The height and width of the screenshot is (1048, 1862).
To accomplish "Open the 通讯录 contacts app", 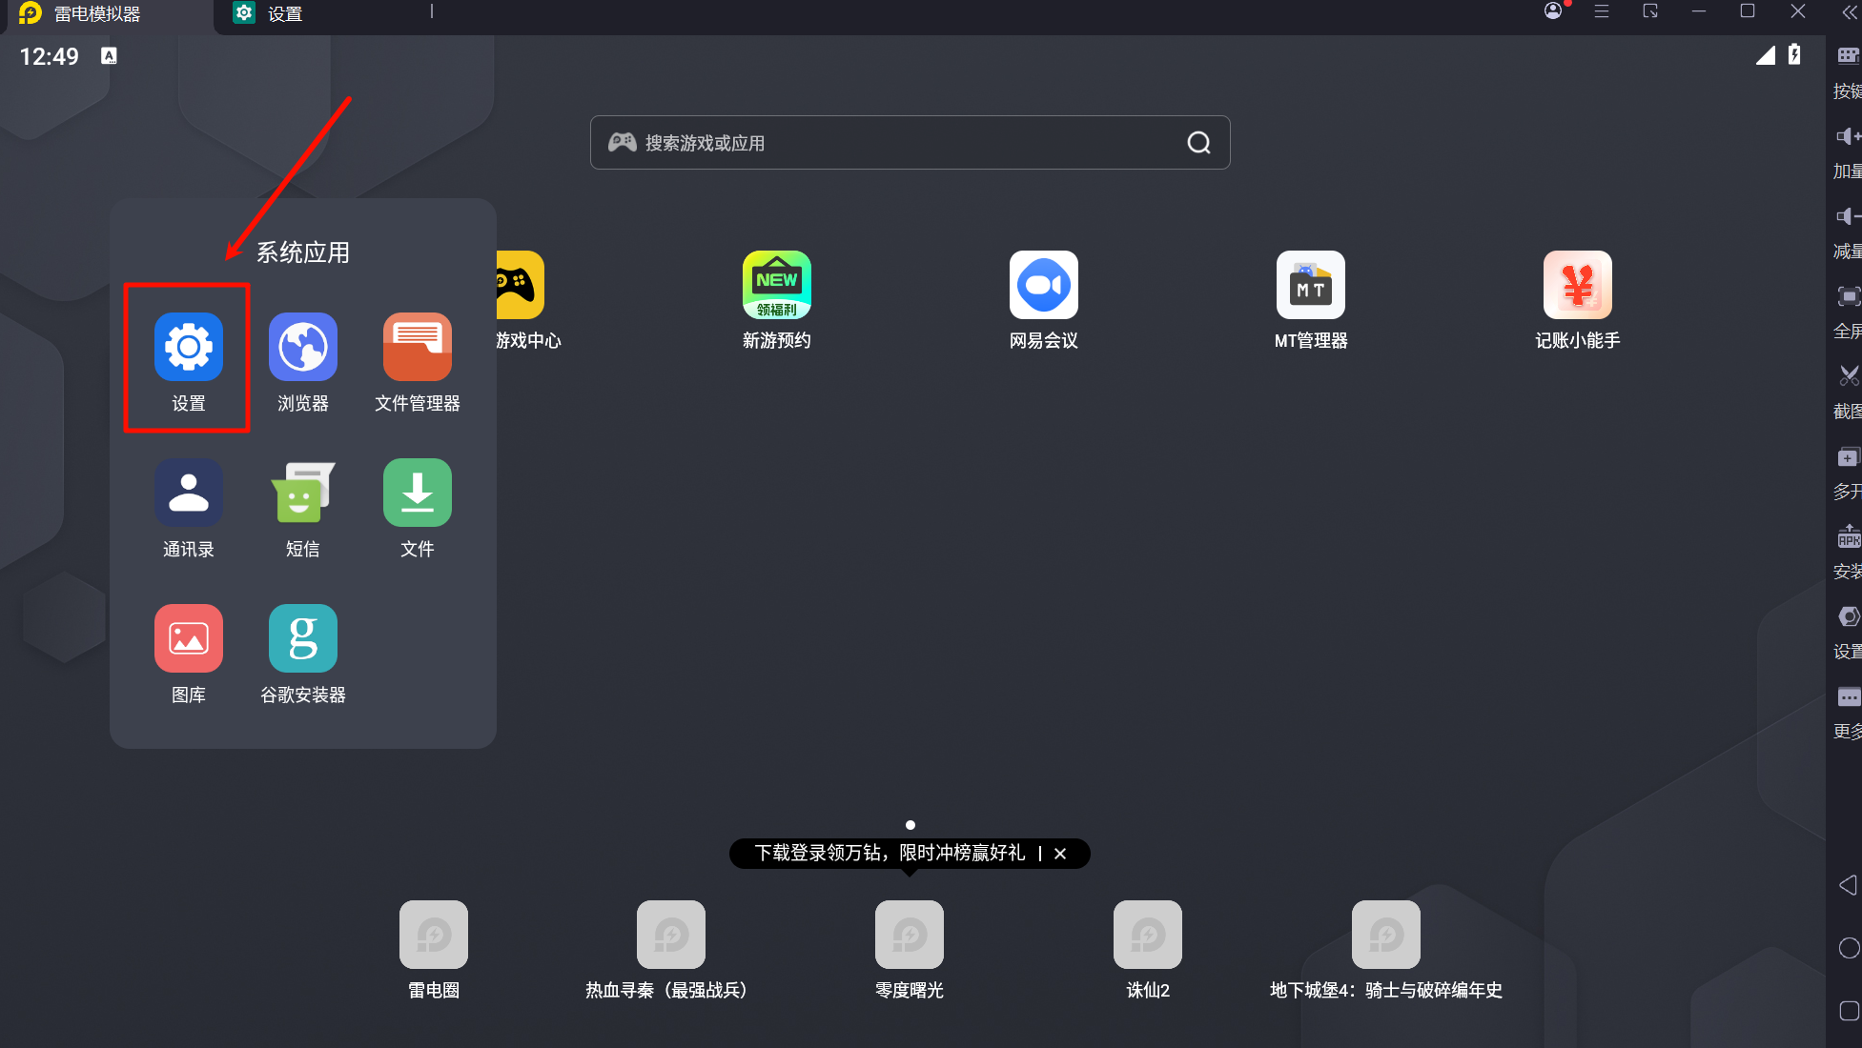I will coord(188,494).
